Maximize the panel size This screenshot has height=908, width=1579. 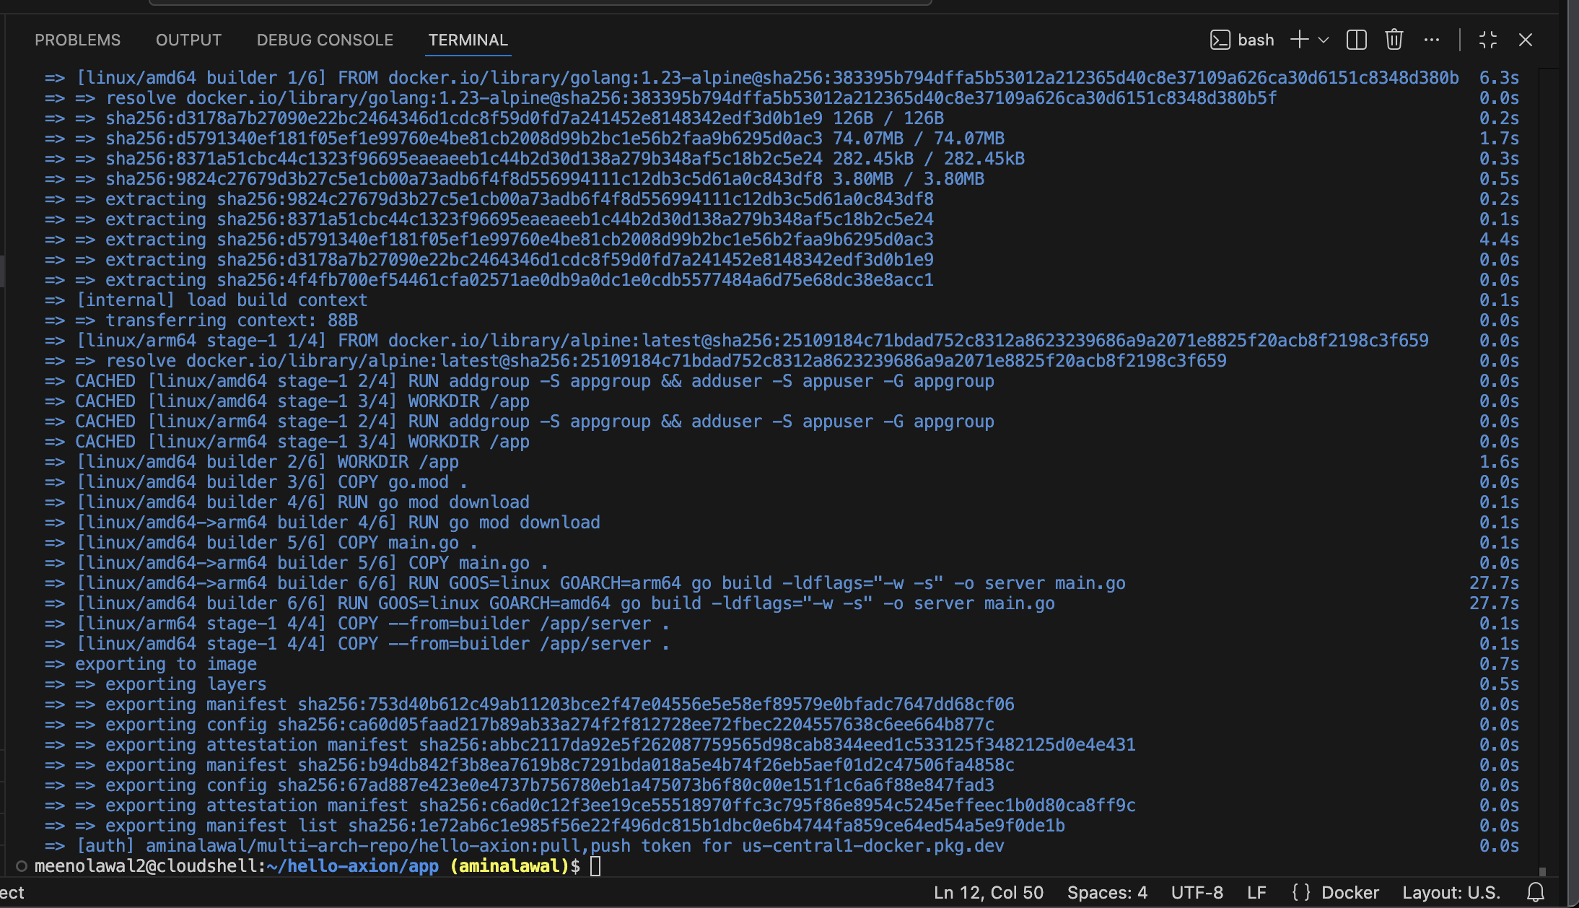click(x=1488, y=40)
